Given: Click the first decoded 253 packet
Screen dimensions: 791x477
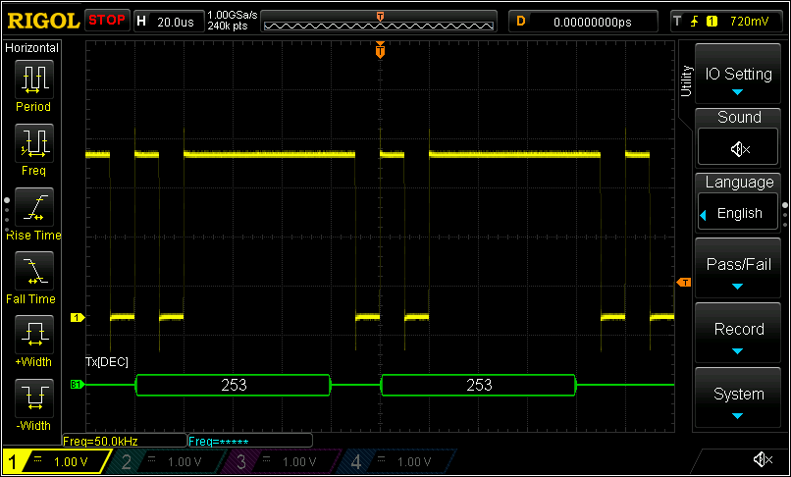Looking at the screenshot, I should (x=234, y=385).
